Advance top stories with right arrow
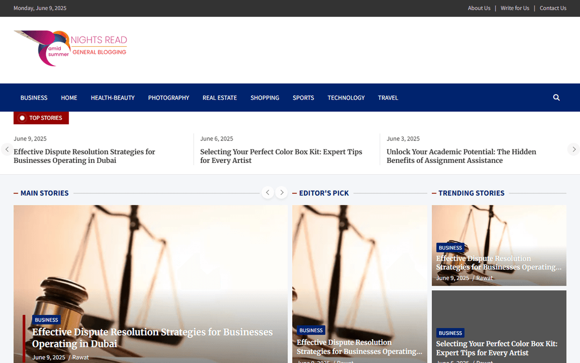The height and width of the screenshot is (363, 580). pyautogui.click(x=574, y=150)
